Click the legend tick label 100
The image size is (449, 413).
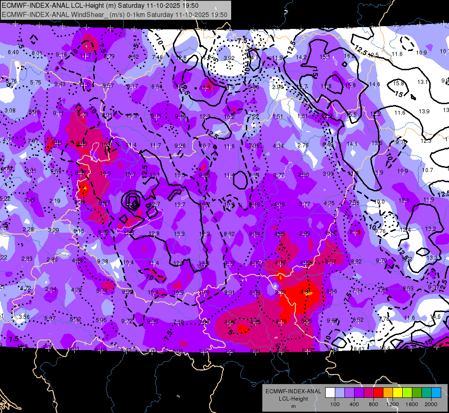tap(335, 404)
